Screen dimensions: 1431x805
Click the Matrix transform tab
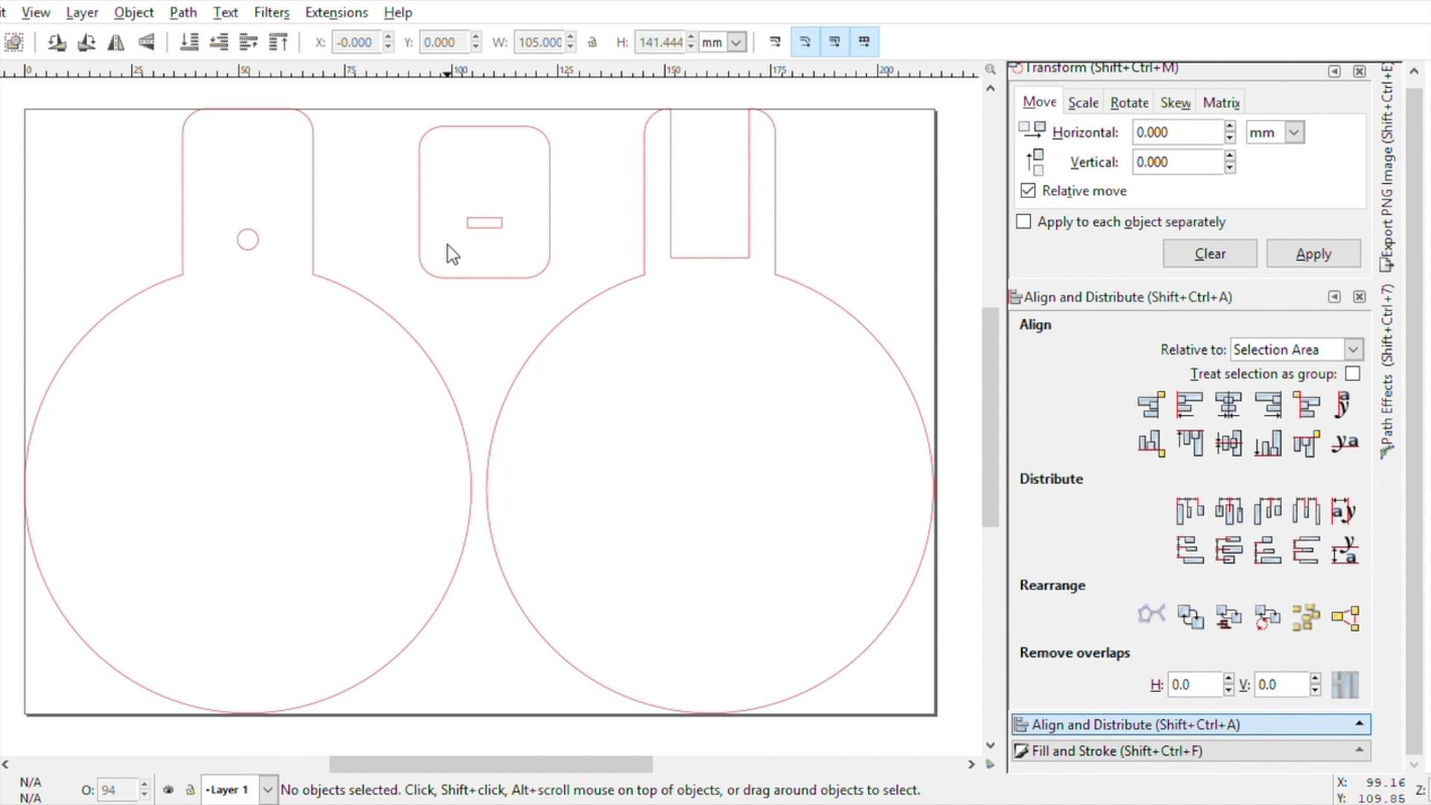1222,102
